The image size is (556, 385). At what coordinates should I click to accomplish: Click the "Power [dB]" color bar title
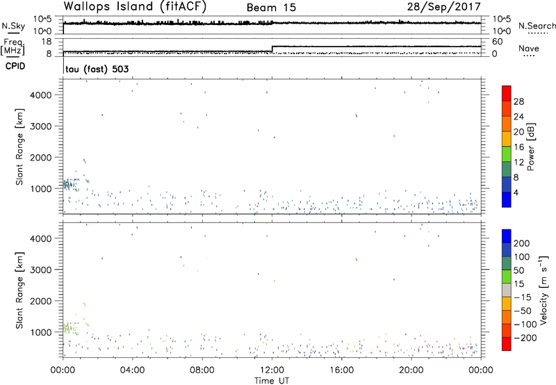[531, 147]
